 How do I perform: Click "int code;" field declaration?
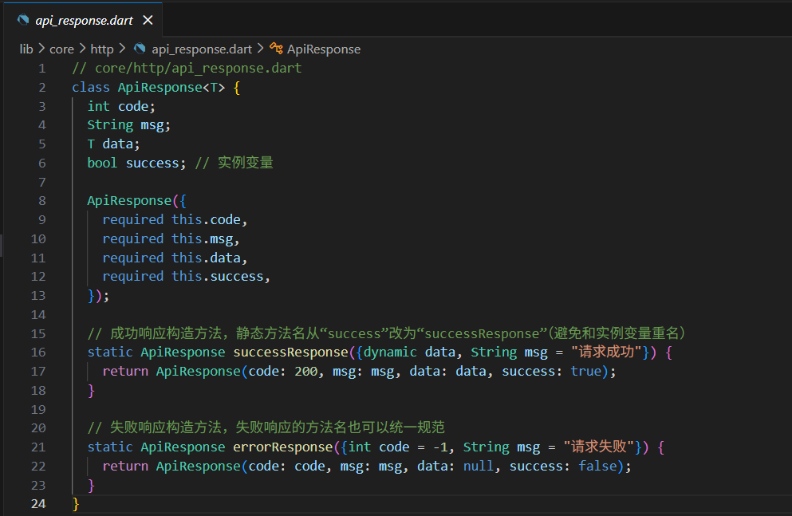pyautogui.click(x=121, y=107)
